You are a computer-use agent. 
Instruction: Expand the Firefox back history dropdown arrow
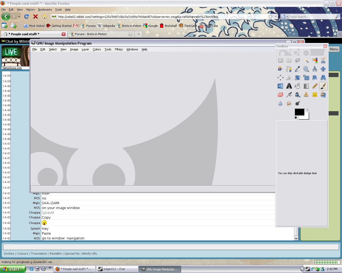pyautogui.click(x=19, y=17)
